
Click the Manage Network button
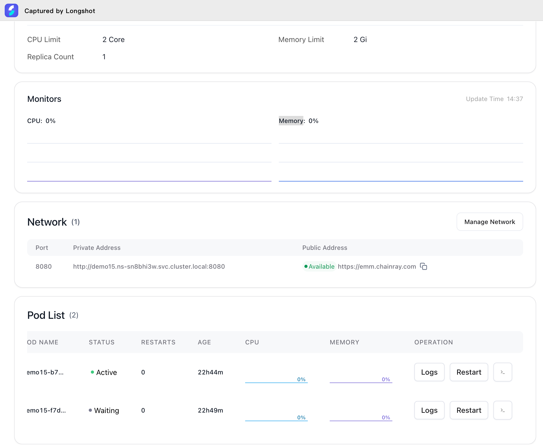489,222
